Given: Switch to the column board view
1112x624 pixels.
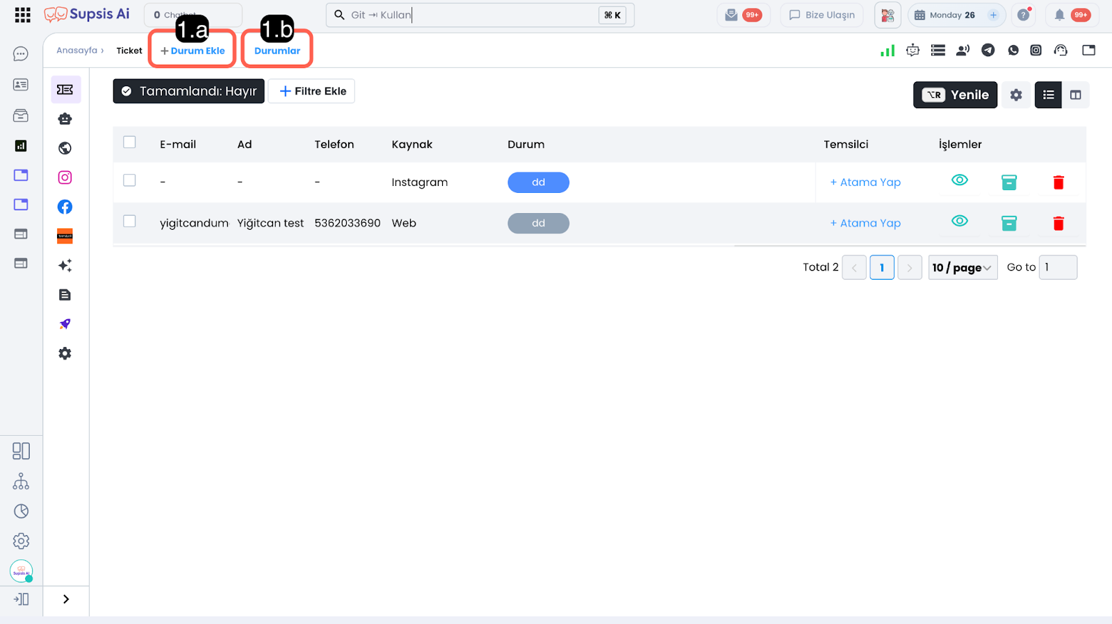Looking at the screenshot, I should (x=1075, y=95).
